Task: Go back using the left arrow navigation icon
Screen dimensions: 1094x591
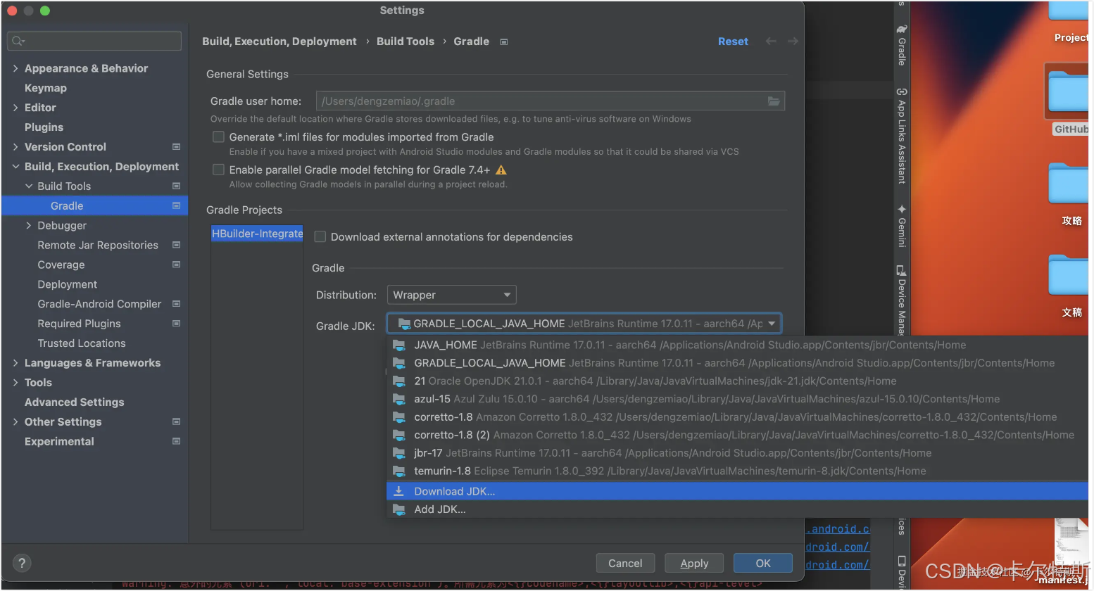Action: tap(771, 42)
